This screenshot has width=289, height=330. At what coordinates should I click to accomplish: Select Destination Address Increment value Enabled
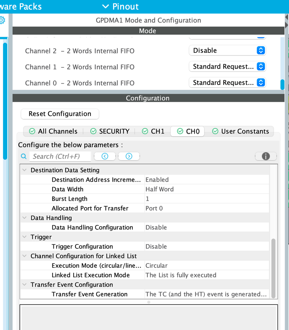207,180
